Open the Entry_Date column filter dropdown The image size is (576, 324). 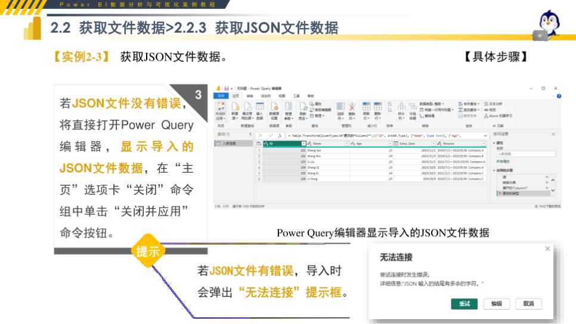[x=433, y=144]
